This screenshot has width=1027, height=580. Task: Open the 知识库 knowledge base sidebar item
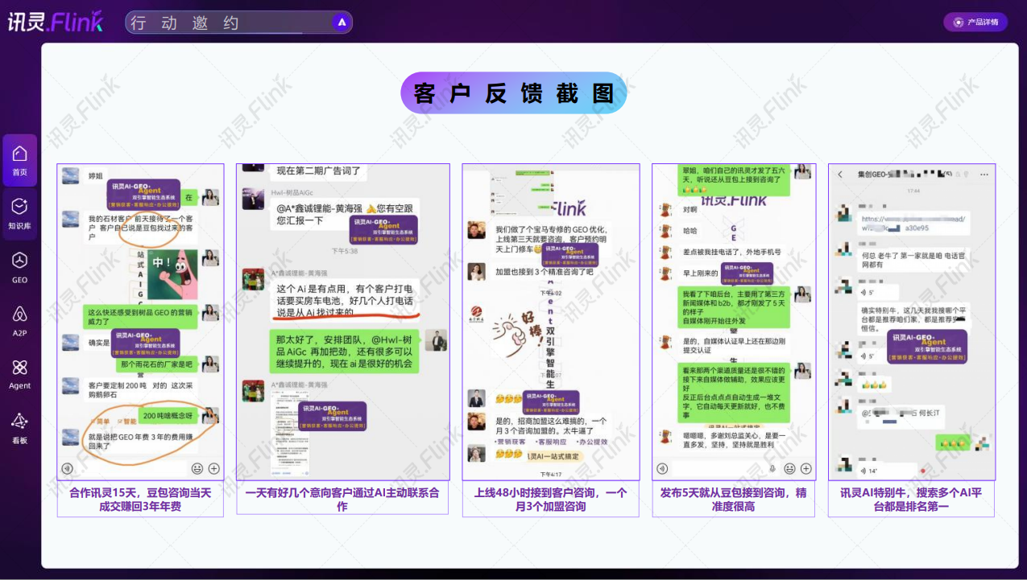point(19,214)
